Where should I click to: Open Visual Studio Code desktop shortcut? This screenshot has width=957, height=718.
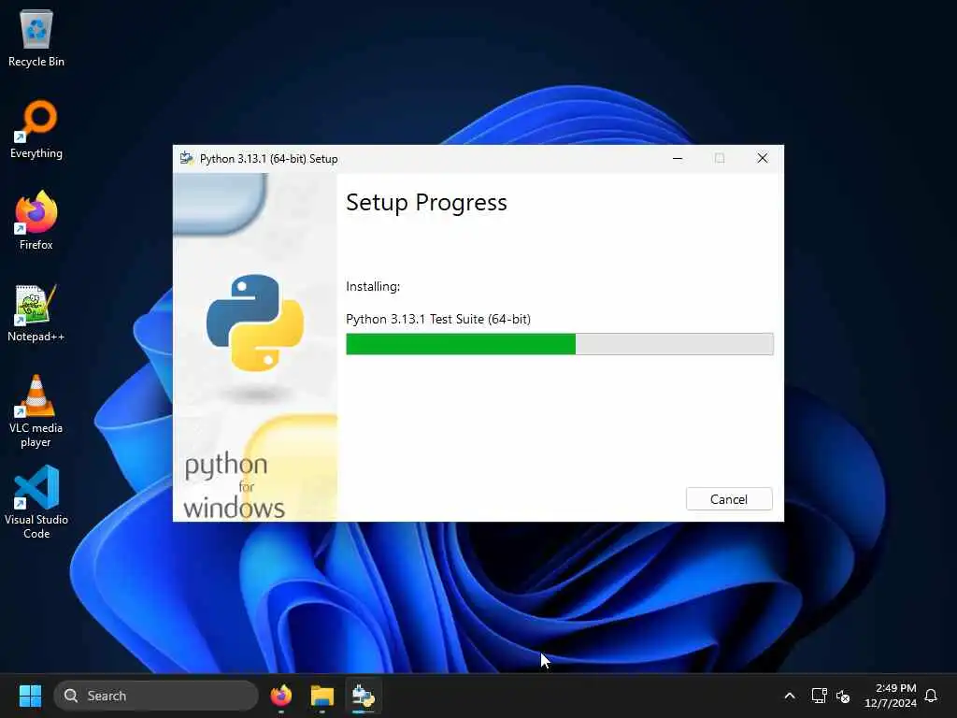[36, 502]
